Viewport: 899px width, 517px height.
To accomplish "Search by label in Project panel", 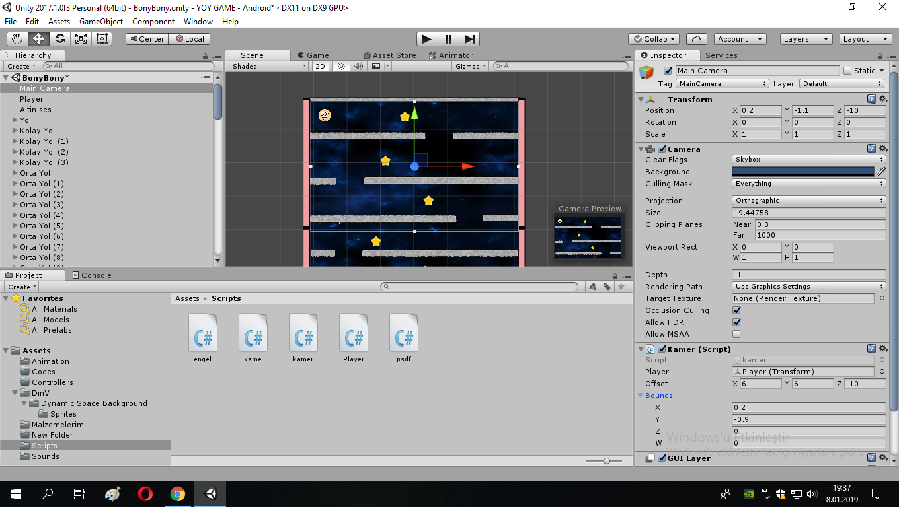I will pyautogui.click(x=607, y=287).
